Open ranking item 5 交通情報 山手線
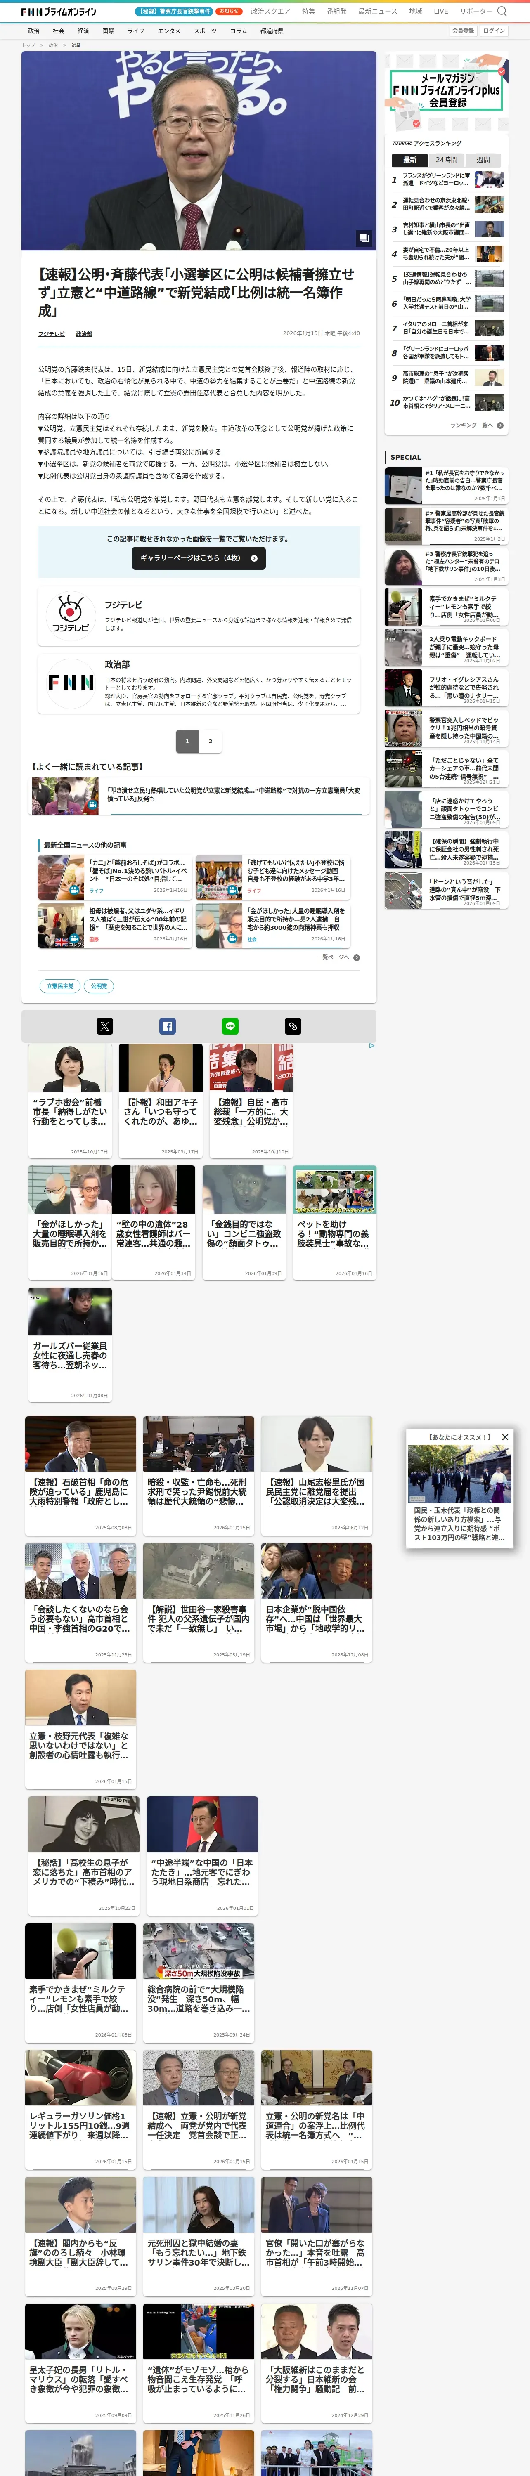The image size is (530, 2476). tap(446, 279)
